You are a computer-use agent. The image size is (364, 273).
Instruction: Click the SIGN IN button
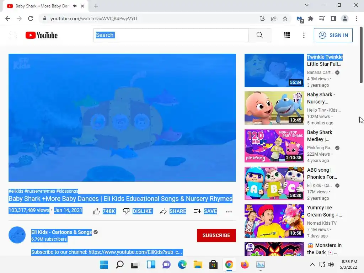tap(333, 35)
